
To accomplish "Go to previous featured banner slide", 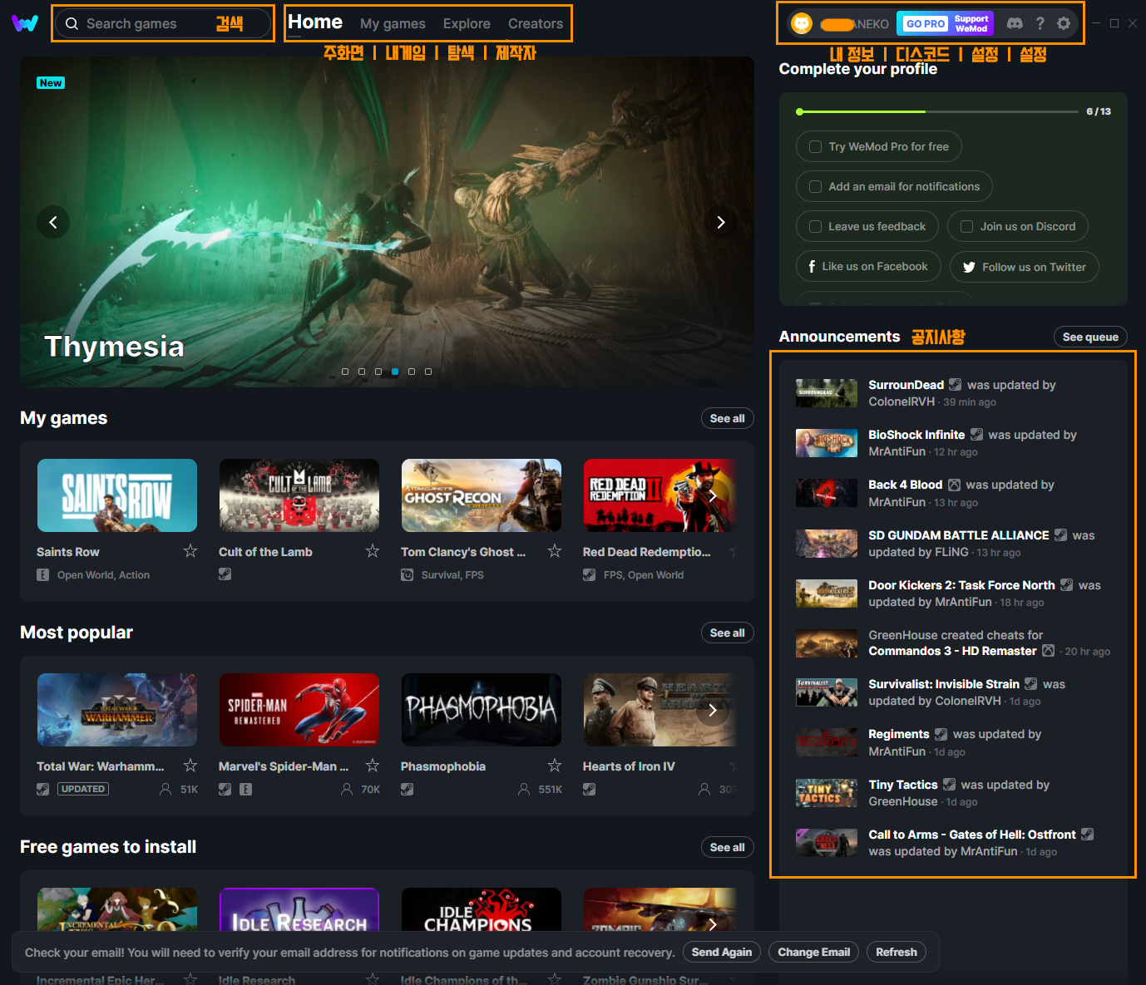I will (x=53, y=222).
